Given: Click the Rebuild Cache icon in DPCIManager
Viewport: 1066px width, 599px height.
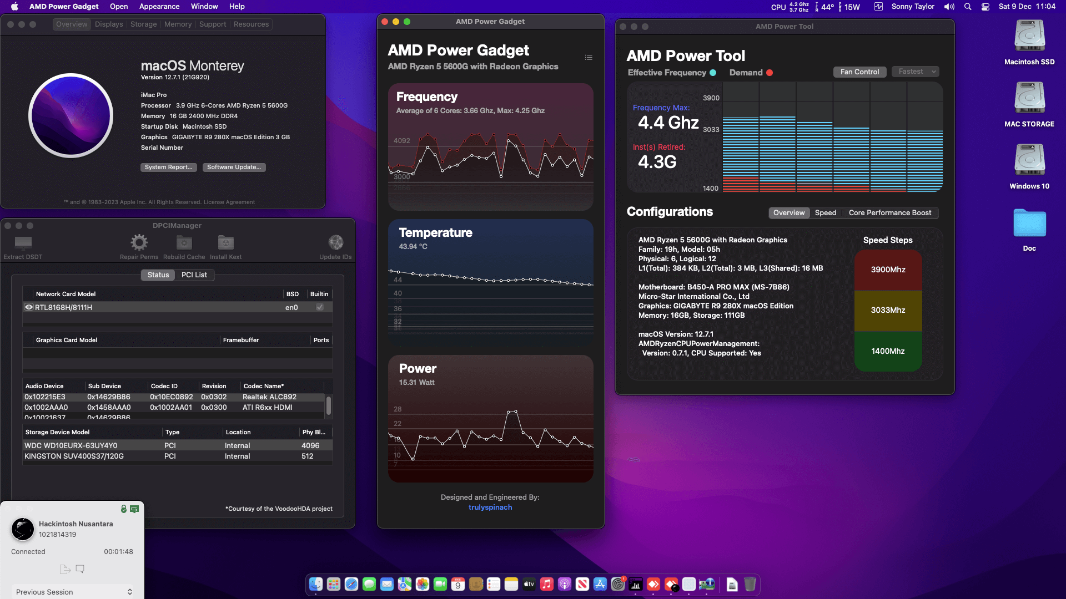Looking at the screenshot, I should tap(184, 243).
